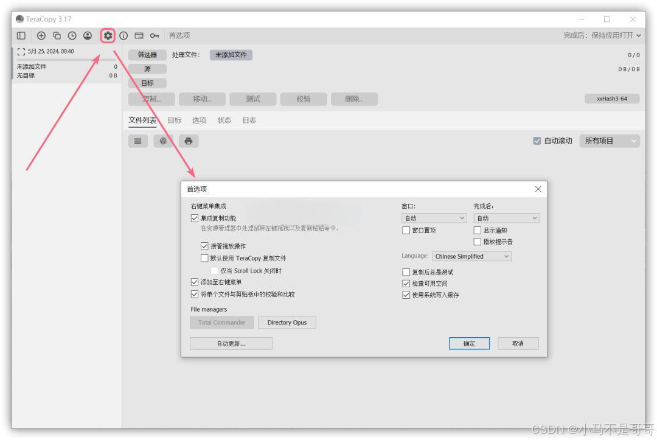Click the 右键菜单集成 section label
The width and height of the screenshot is (657, 440).
pyautogui.click(x=208, y=206)
